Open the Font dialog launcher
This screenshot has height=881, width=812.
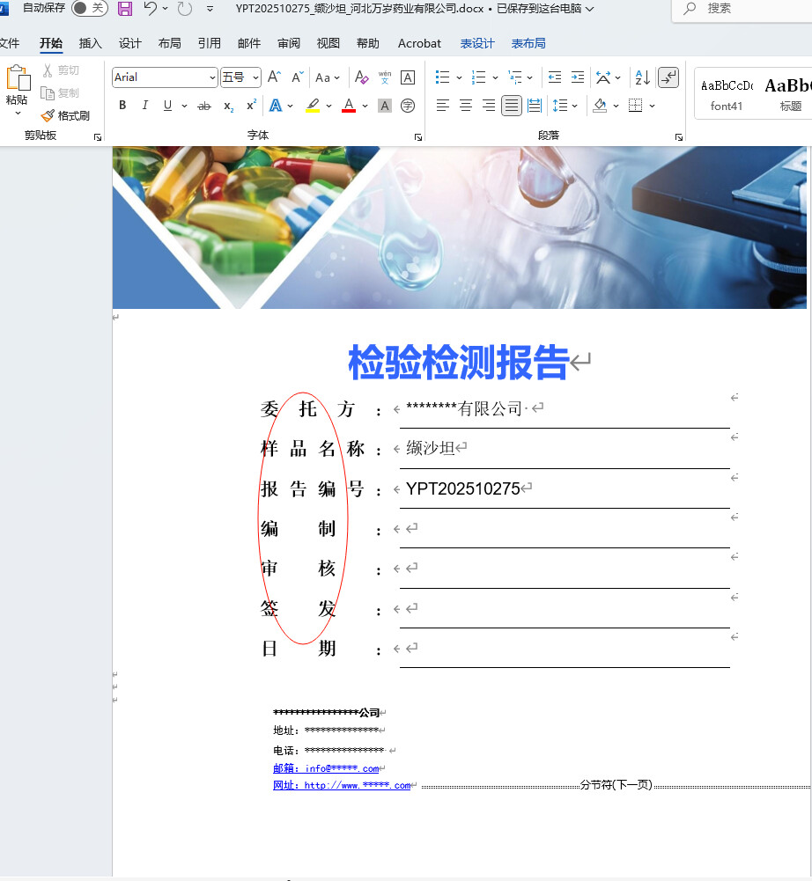[418, 137]
